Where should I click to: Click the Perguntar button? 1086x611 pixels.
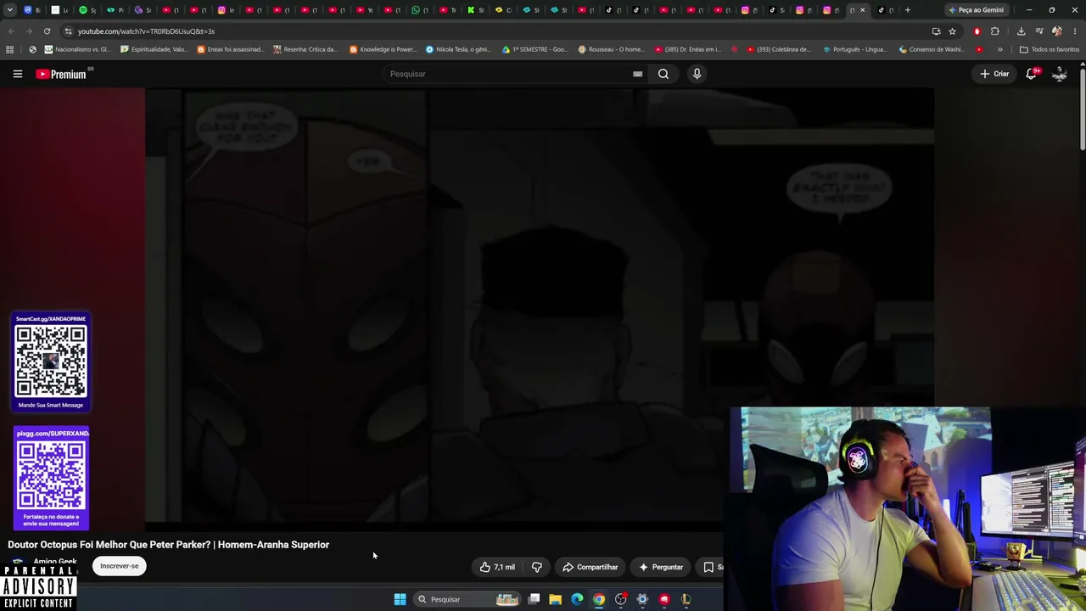point(661,567)
